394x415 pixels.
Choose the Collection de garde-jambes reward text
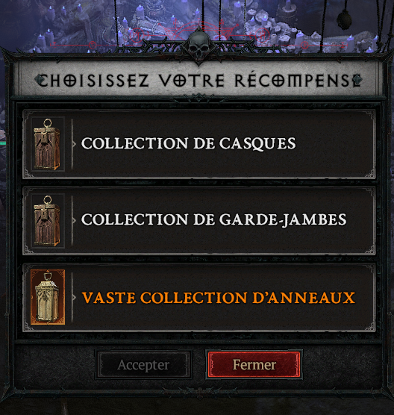coord(214,219)
